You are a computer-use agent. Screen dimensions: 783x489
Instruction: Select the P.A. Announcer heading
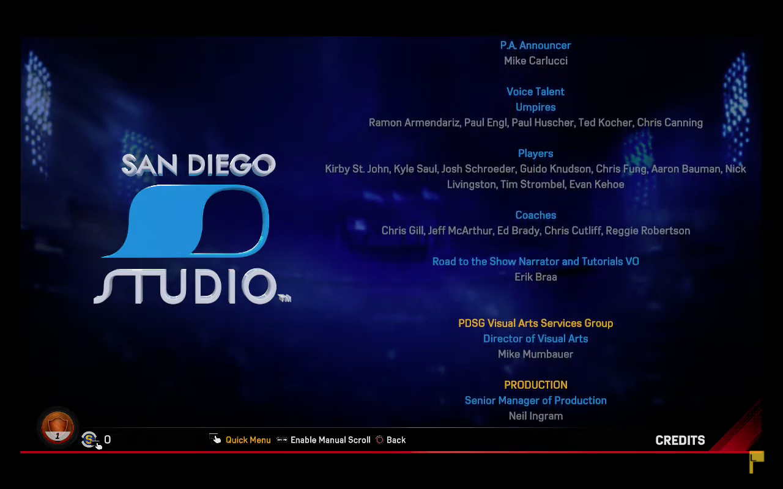click(x=535, y=45)
